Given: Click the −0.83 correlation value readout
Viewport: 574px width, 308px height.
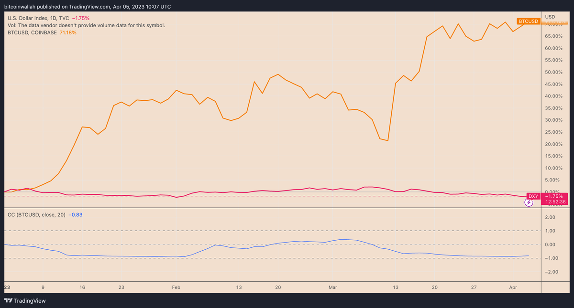Looking at the screenshot, I should [75, 214].
